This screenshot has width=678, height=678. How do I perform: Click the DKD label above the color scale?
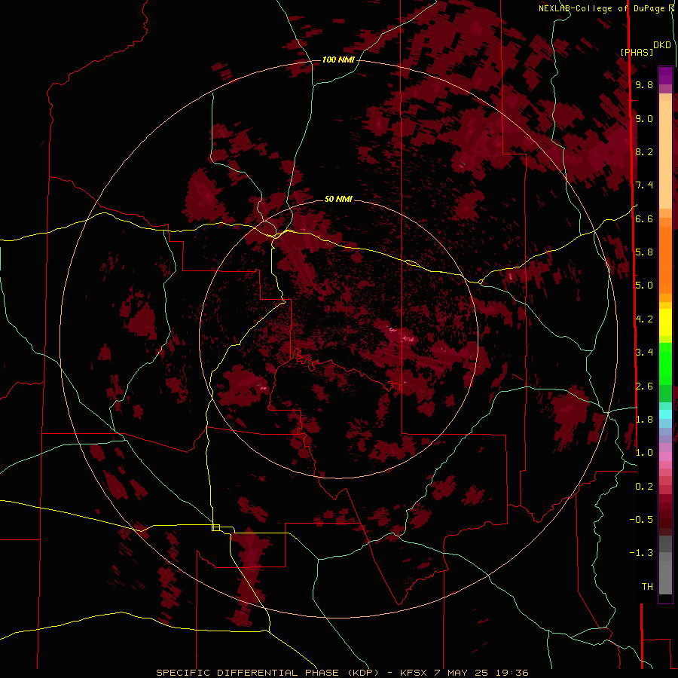pyautogui.click(x=662, y=44)
